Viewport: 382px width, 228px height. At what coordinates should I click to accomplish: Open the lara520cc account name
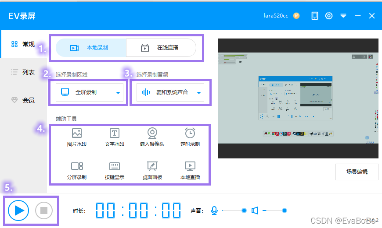tap(276, 16)
